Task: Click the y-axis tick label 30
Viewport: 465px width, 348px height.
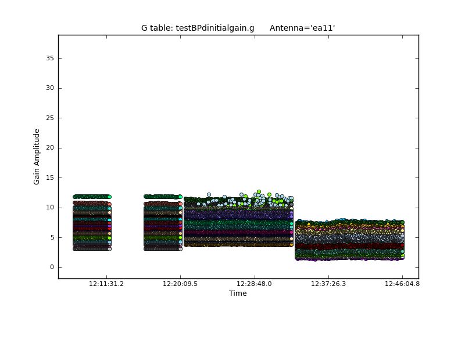Action: (50, 88)
